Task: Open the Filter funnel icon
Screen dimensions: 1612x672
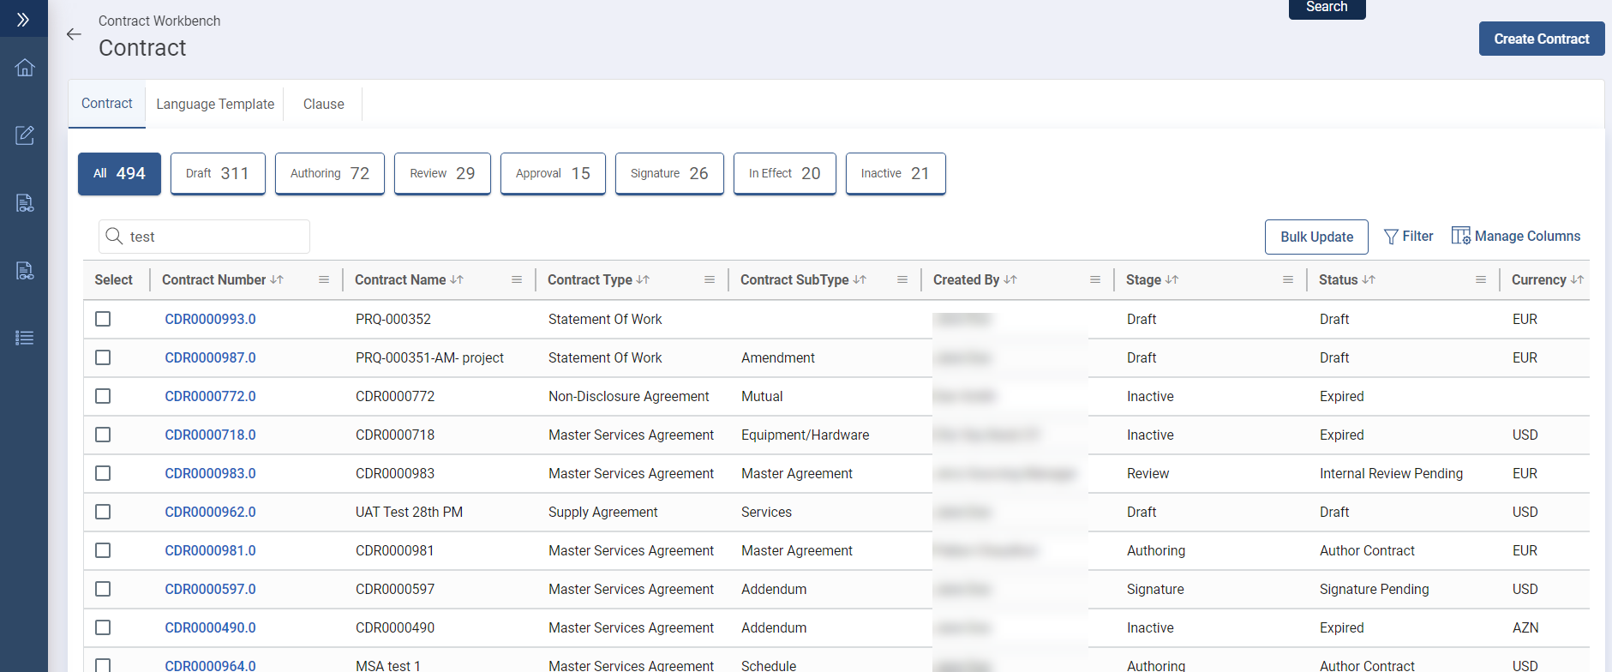Action: [1391, 237]
